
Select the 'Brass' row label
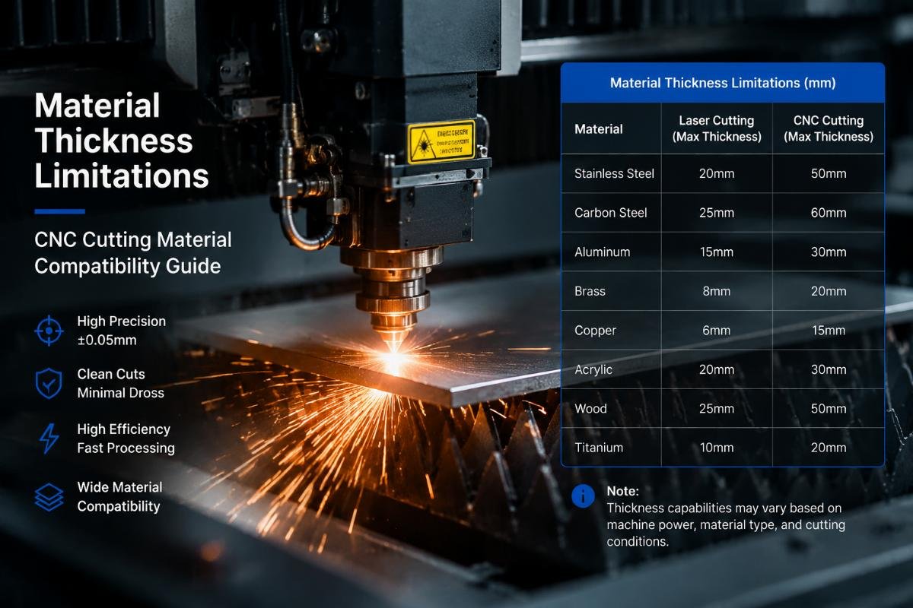[x=590, y=291]
